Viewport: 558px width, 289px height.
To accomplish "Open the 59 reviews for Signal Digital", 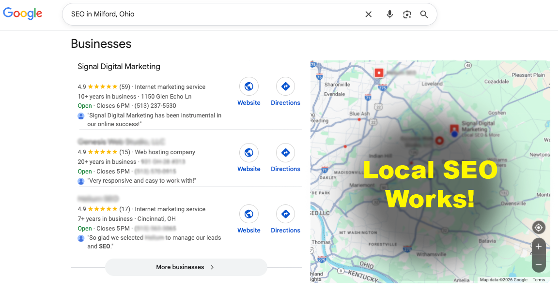I will [124, 87].
